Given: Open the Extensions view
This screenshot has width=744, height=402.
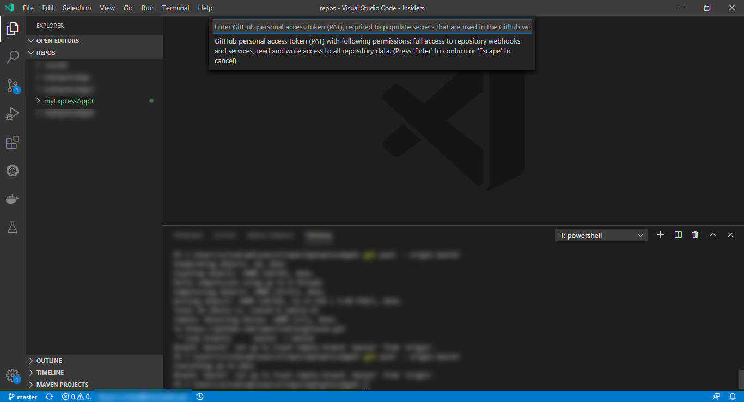Looking at the screenshot, I should tap(13, 142).
